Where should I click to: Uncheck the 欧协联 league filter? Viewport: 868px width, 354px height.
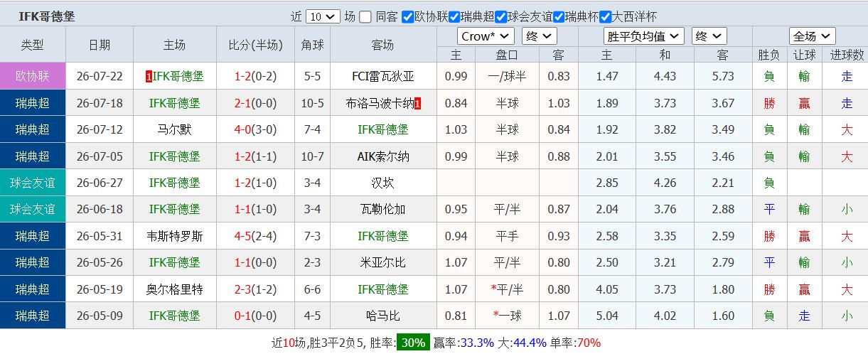(408, 16)
